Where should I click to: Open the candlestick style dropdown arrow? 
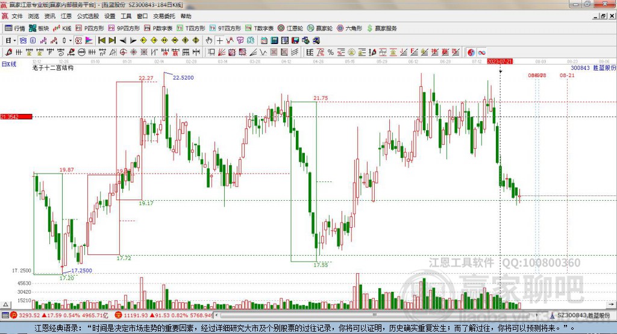[x=70, y=40]
